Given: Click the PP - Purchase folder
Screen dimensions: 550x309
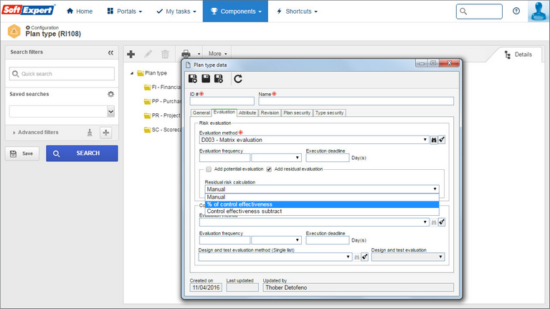Looking at the screenshot, I should (x=162, y=101).
